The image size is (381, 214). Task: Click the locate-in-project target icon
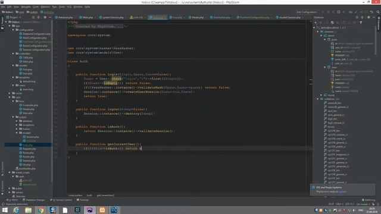click(x=33, y=17)
